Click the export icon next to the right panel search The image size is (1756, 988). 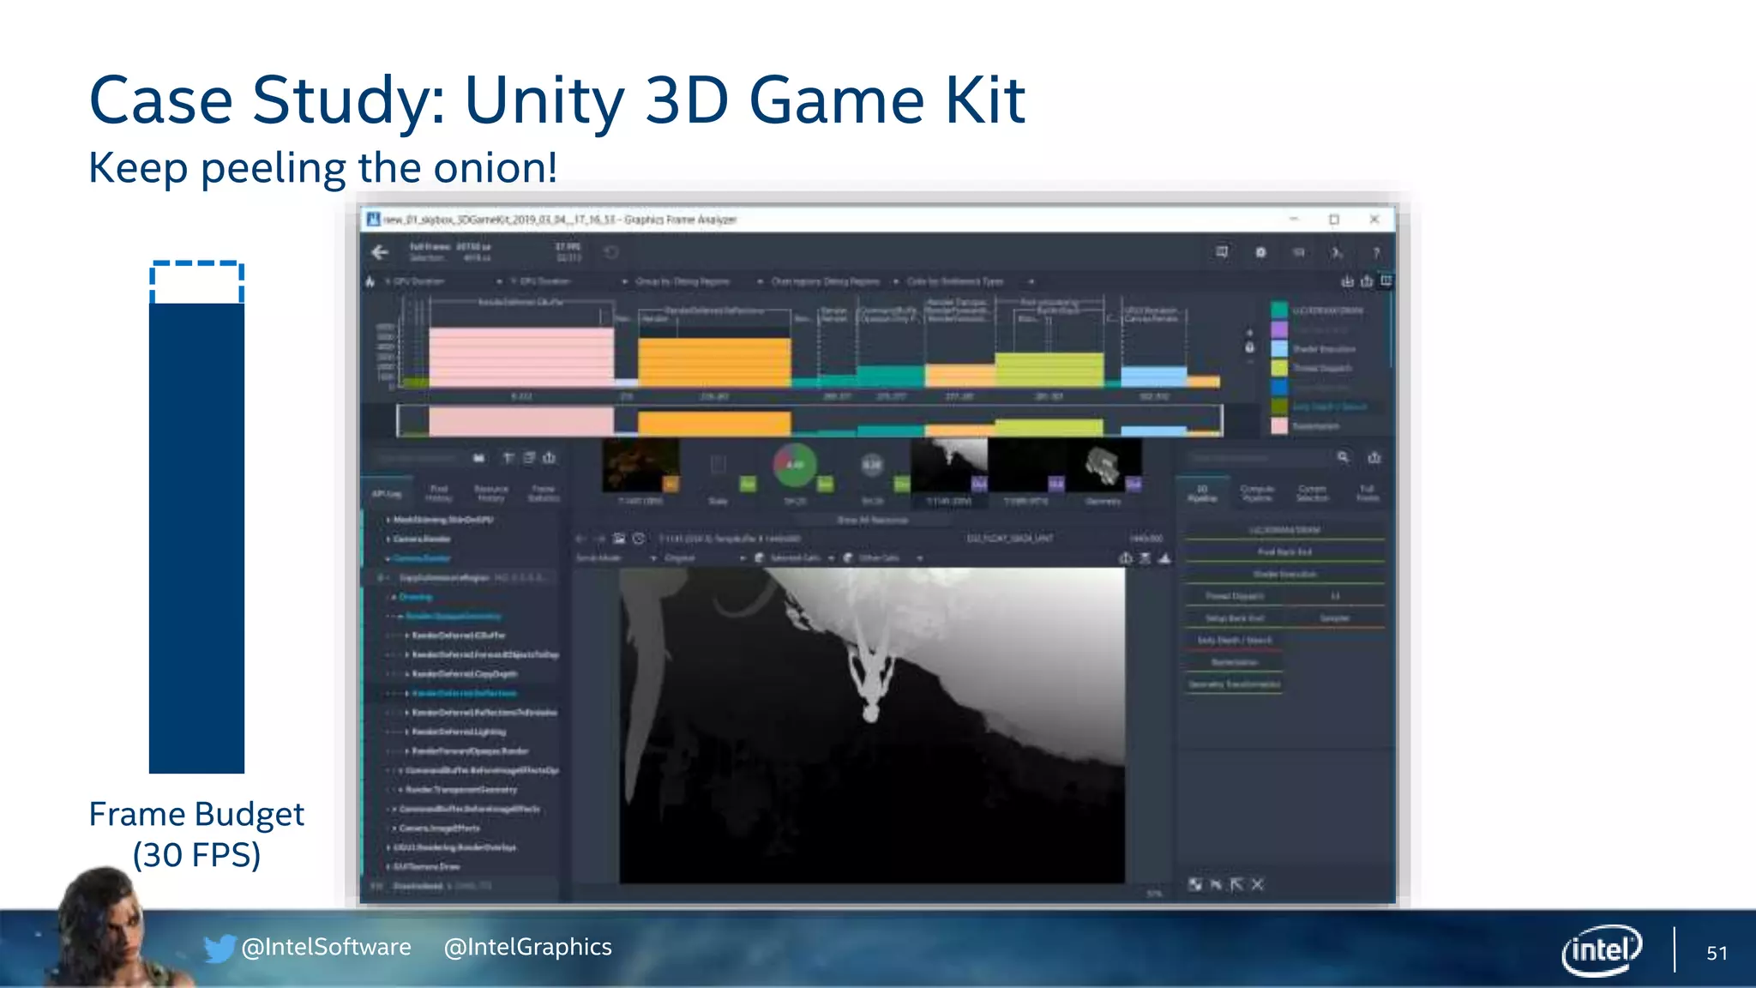point(1374,458)
